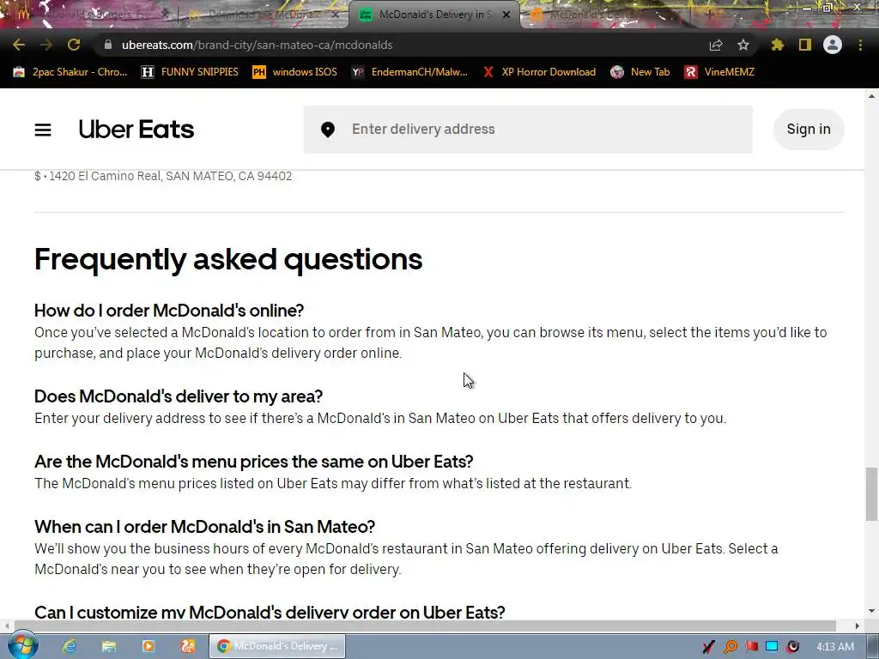Viewport: 879px width, 659px height.
Task: Click the ubereats.com URL in address bar
Action: (x=257, y=45)
